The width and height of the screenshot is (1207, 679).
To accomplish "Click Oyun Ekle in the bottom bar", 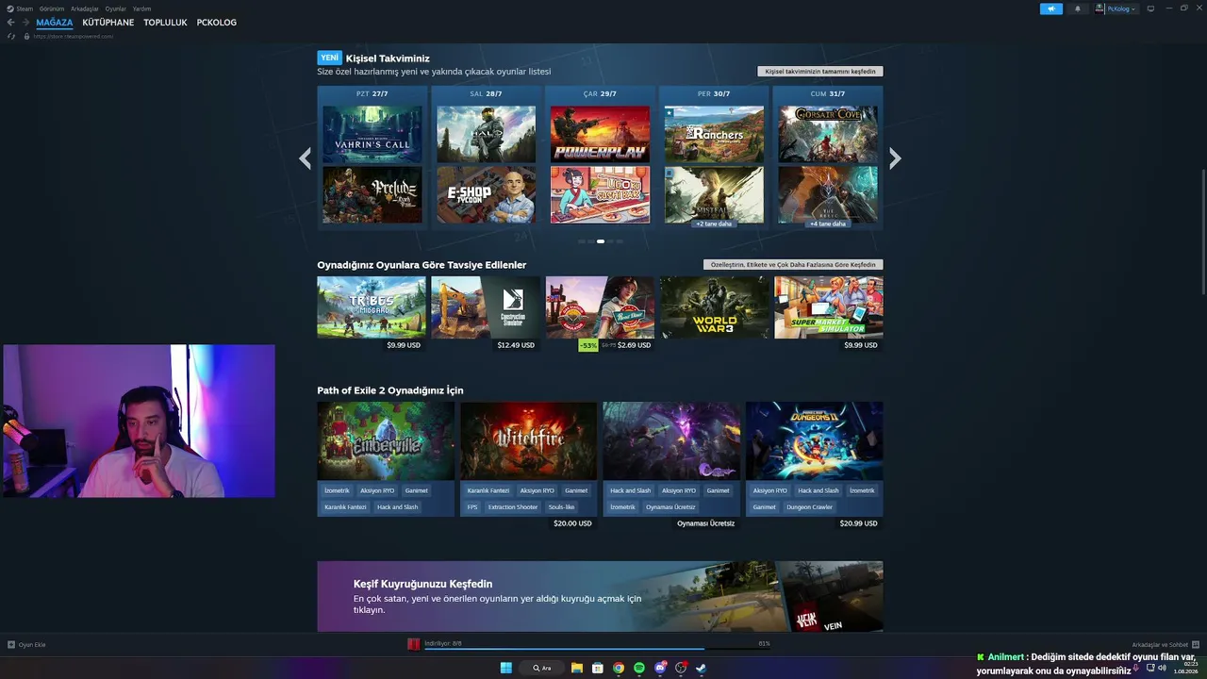I will (x=32, y=645).
